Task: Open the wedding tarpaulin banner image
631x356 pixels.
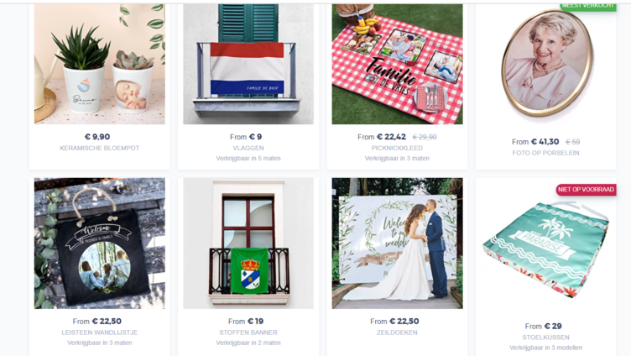Action: pos(397,243)
